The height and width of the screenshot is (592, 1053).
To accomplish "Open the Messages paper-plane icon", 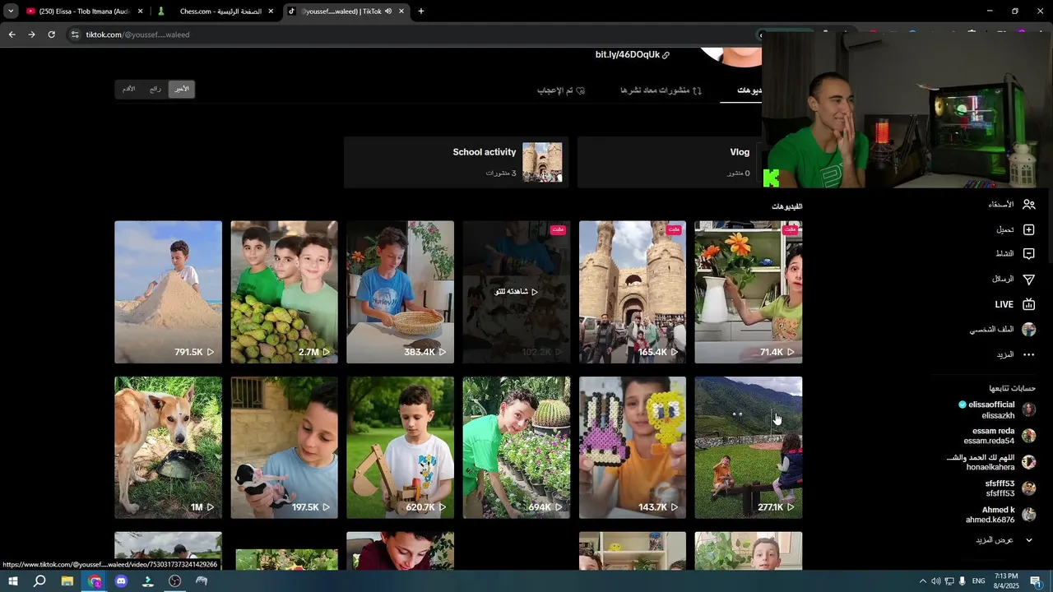I will click(1028, 280).
